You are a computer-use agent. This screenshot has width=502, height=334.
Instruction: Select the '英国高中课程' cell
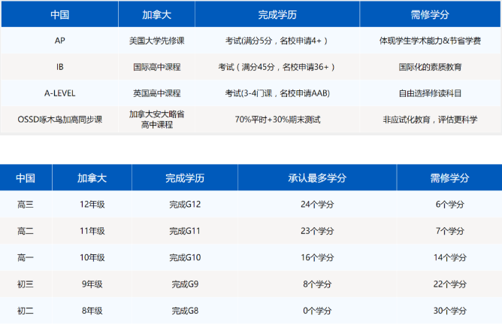click(156, 93)
